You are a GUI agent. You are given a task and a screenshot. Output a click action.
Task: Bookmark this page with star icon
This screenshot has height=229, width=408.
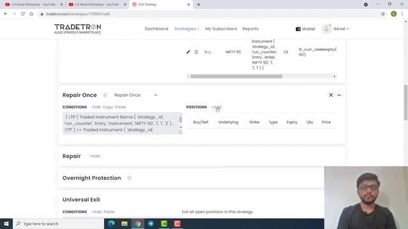(383, 14)
